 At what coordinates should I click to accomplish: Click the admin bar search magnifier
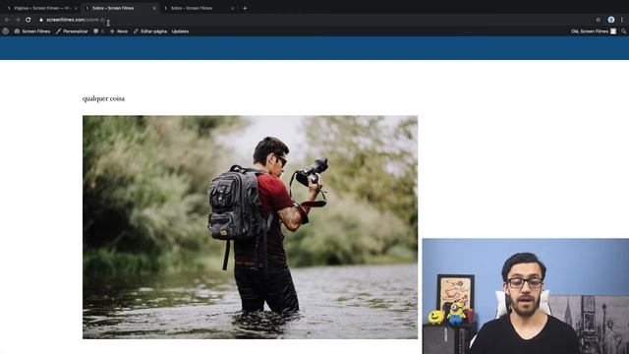(623, 31)
